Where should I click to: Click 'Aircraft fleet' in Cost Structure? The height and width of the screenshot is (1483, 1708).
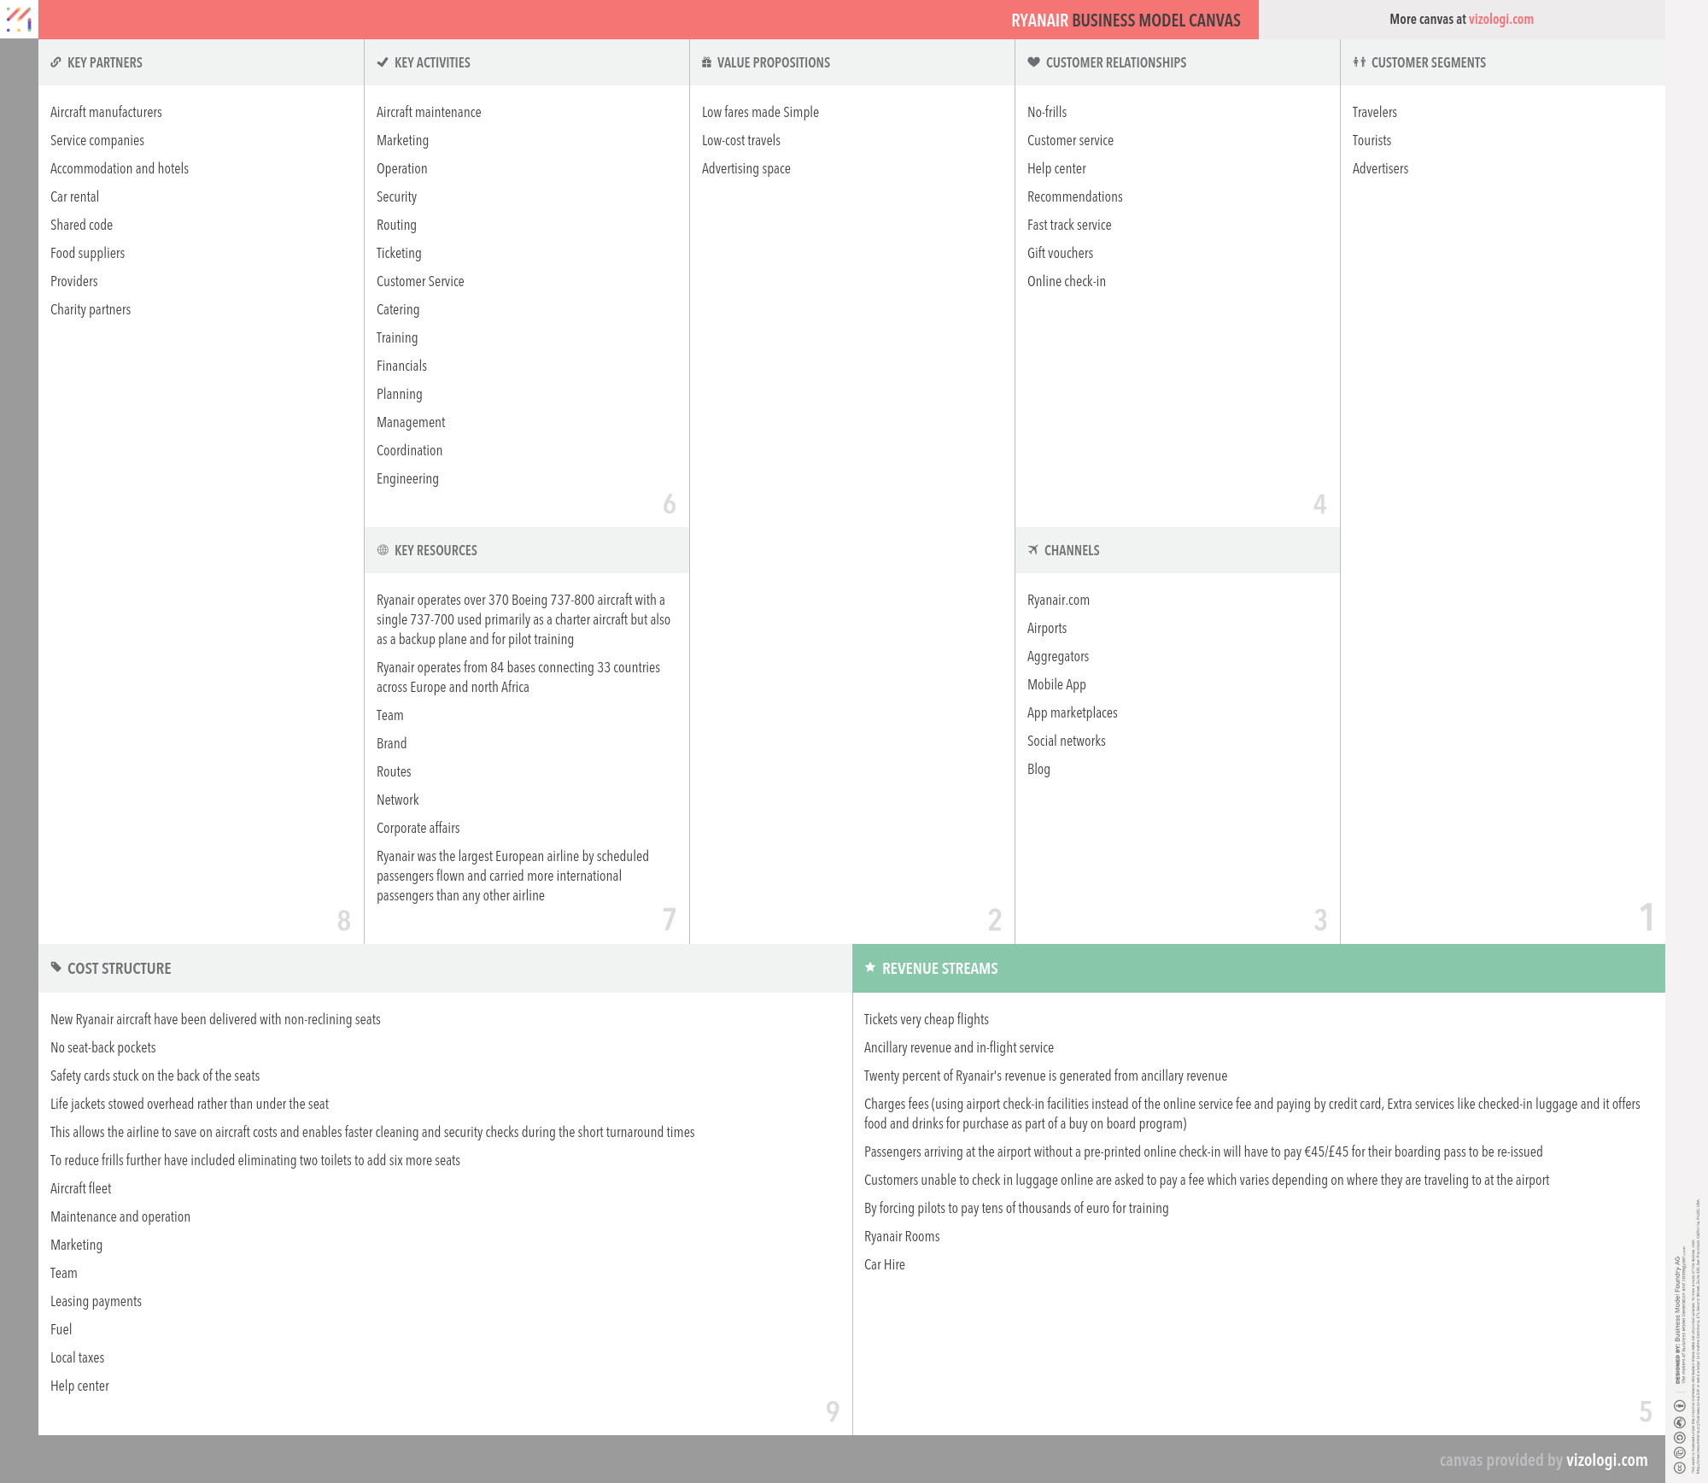80,1188
